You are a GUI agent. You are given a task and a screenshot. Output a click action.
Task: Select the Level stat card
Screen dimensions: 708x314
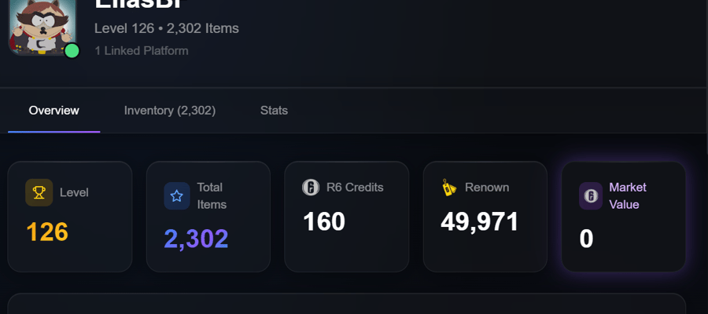pos(70,217)
